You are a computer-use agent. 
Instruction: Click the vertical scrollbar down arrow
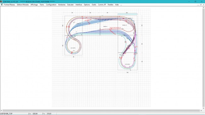coord(203,108)
